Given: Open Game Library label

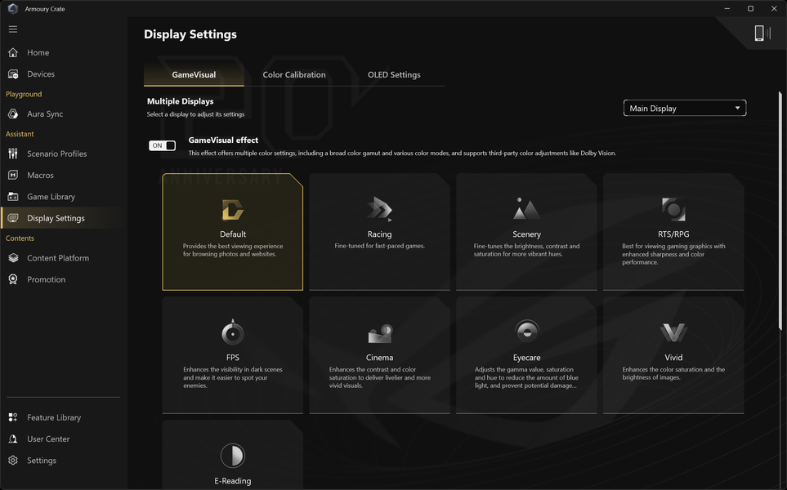Looking at the screenshot, I should tap(51, 197).
